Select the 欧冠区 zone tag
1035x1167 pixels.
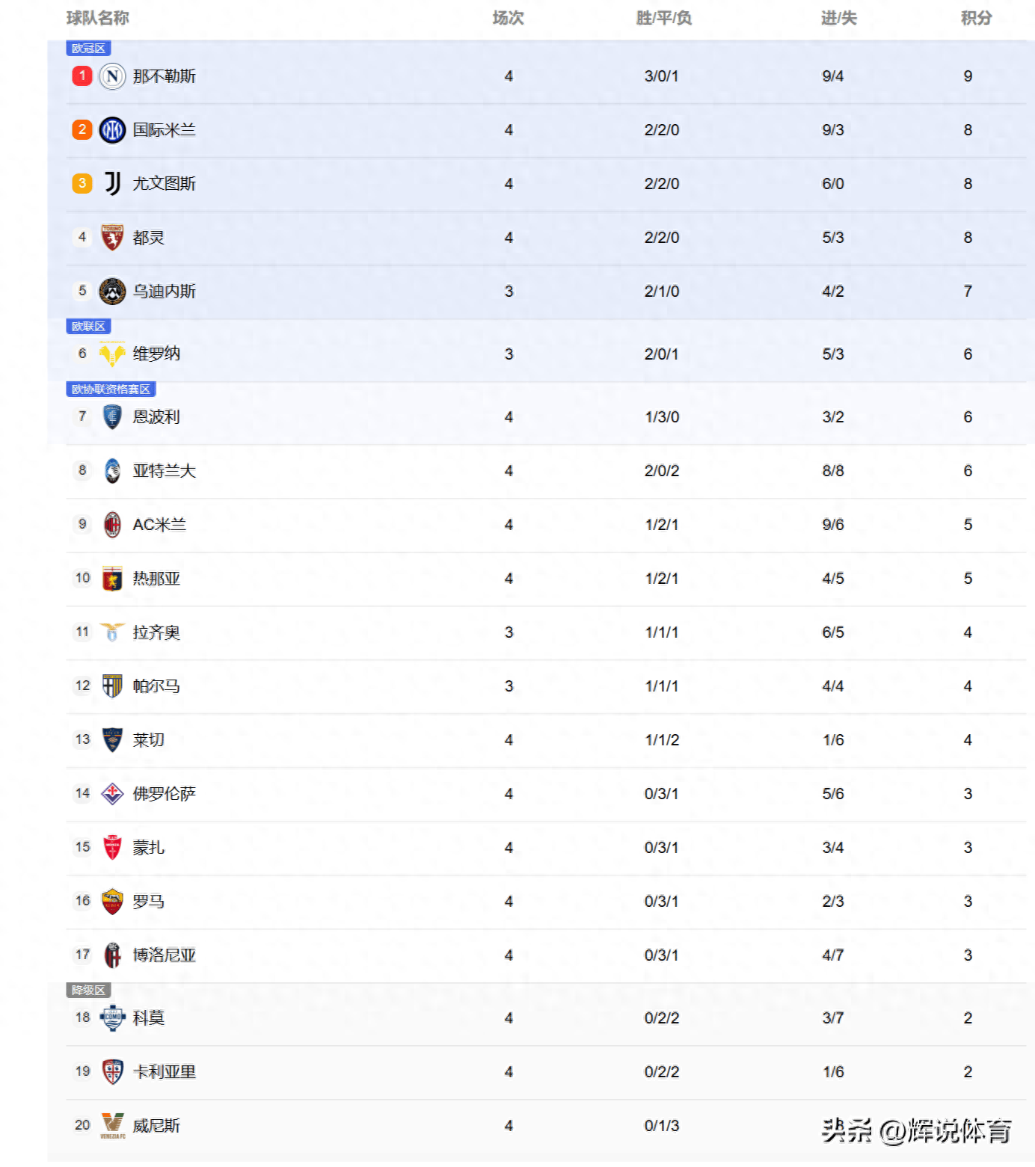point(88,49)
